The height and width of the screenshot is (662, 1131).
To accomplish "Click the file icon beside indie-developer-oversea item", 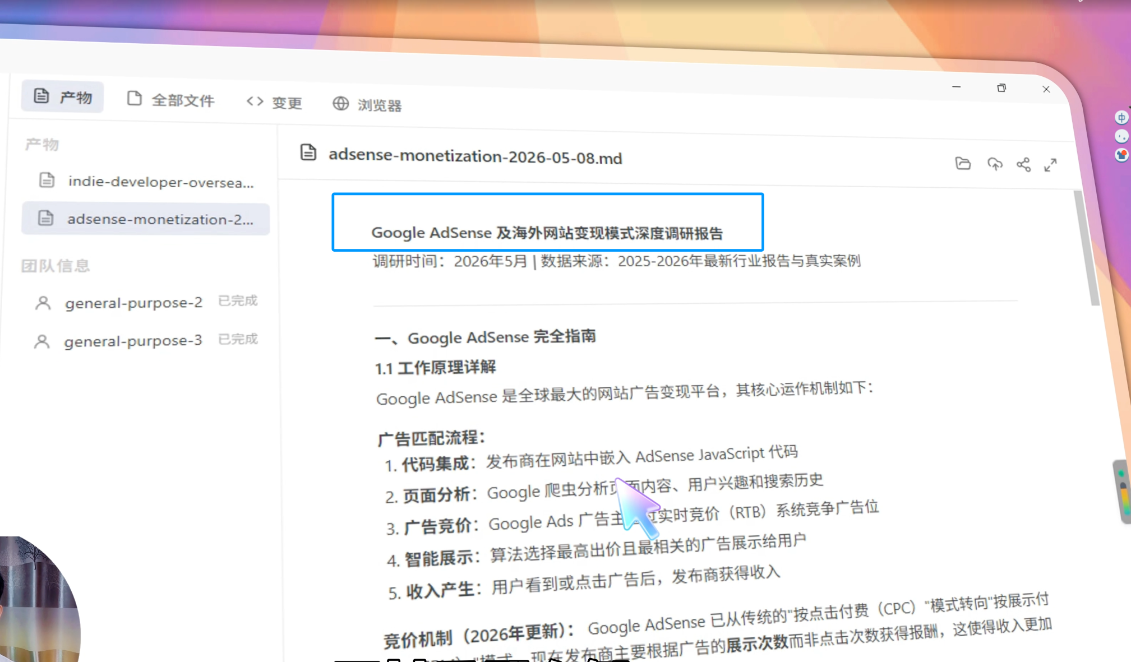I will (47, 180).
